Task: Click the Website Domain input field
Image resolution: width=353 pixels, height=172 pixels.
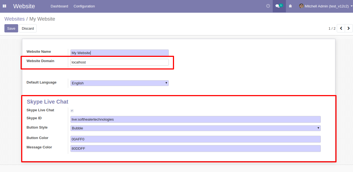Action: (x=120, y=62)
